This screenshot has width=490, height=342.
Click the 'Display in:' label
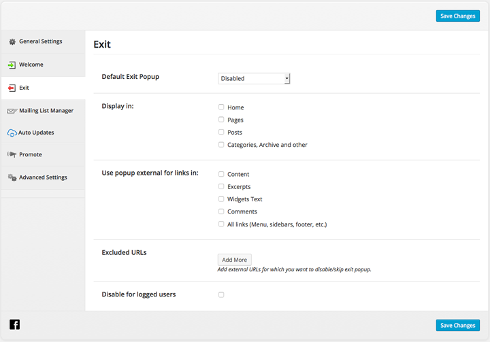(118, 106)
